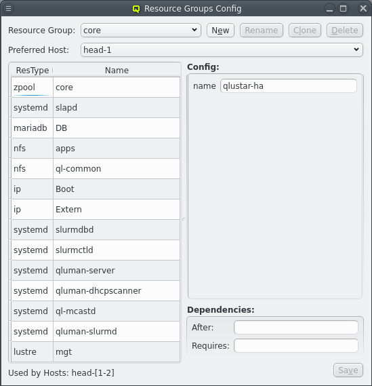
Task: Select the Extern ip resource
Action: coord(96,210)
